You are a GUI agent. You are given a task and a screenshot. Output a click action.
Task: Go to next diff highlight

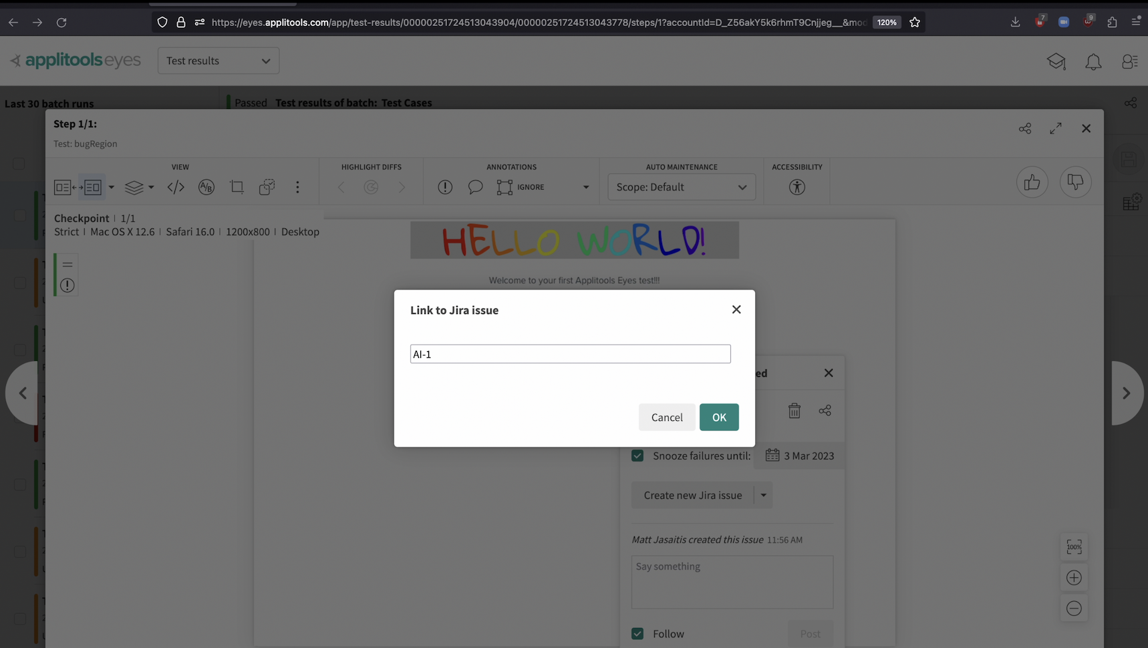[402, 187]
